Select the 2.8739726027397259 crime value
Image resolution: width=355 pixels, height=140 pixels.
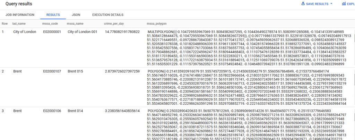pos(122,71)
